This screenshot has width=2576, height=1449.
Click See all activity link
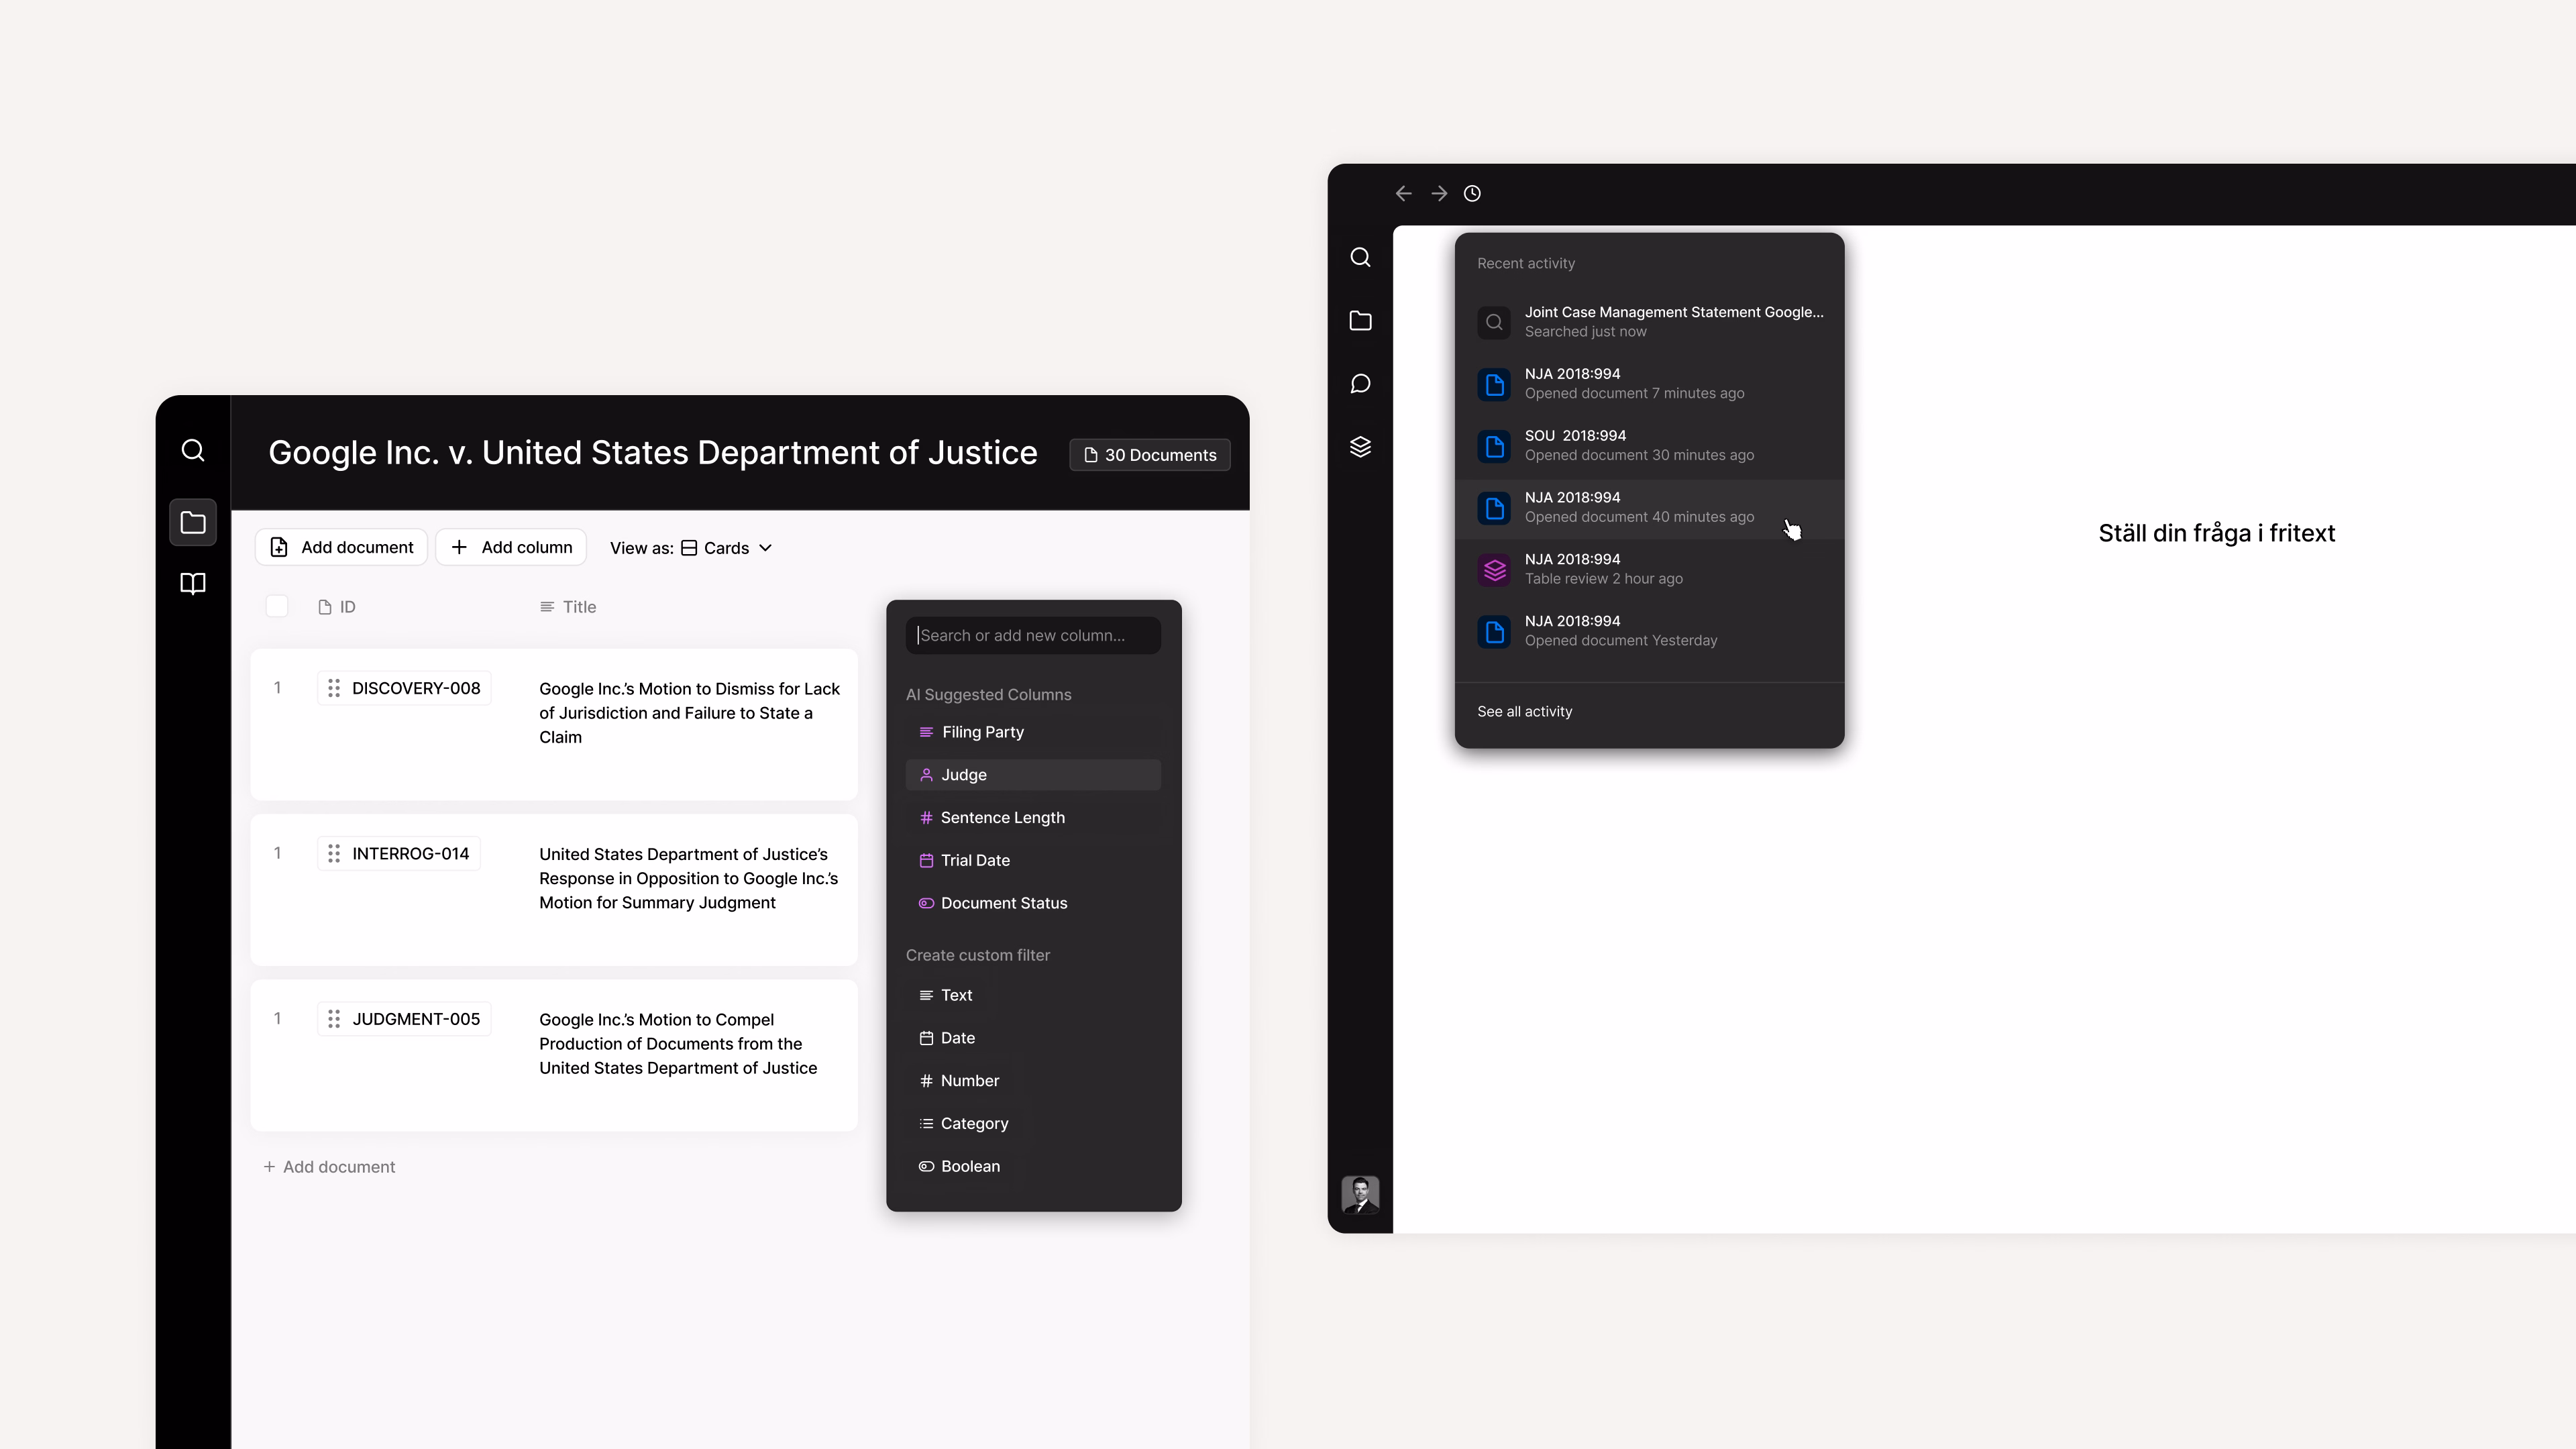pyautogui.click(x=1524, y=712)
